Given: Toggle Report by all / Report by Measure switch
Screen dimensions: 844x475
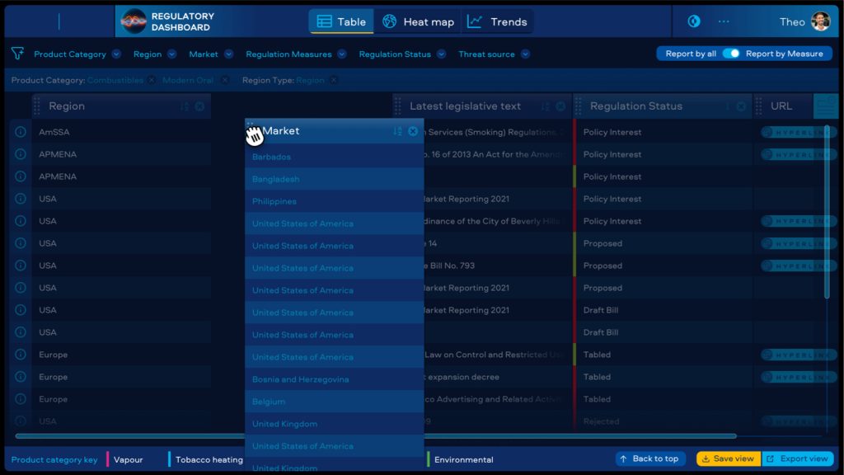Looking at the screenshot, I should click(x=731, y=54).
